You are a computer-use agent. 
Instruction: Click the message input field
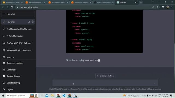click(105, 83)
